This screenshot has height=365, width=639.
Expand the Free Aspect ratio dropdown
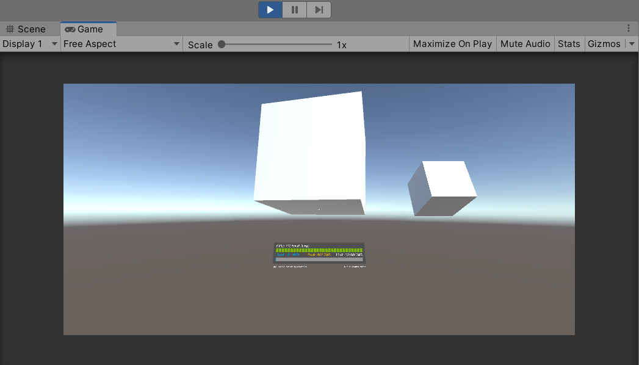click(x=121, y=44)
